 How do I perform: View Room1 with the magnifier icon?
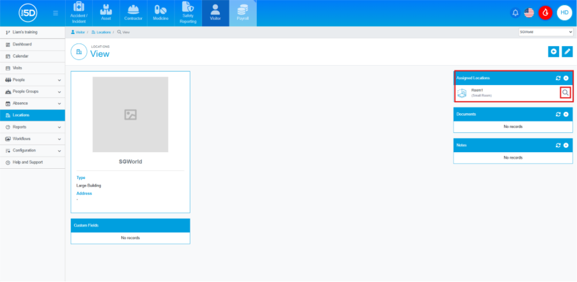click(x=565, y=93)
